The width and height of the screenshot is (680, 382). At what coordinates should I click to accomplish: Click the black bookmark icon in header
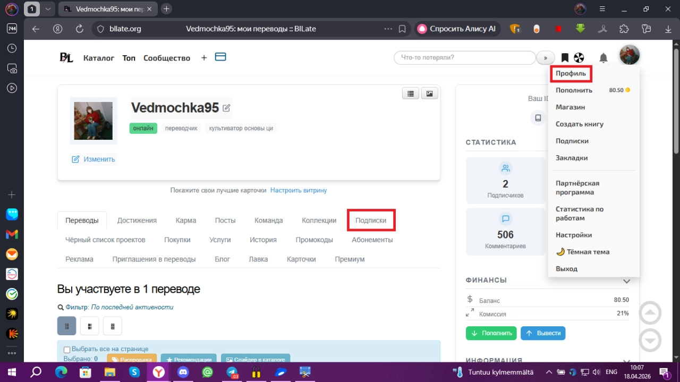[565, 57]
